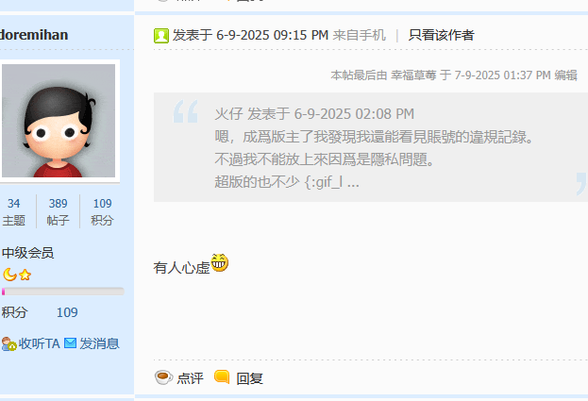Click doremihan's avatar picture
588x401 pixels.
59,121
